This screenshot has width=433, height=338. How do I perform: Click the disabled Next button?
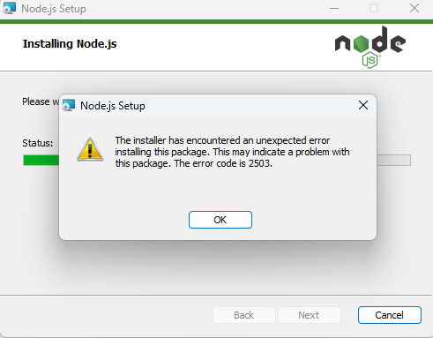[x=309, y=315]
